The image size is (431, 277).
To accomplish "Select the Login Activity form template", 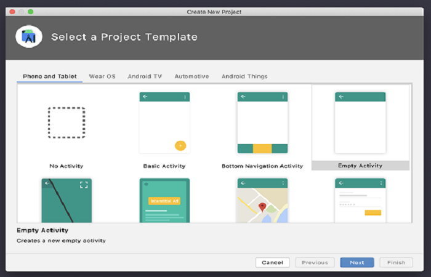I will [360, 200].
